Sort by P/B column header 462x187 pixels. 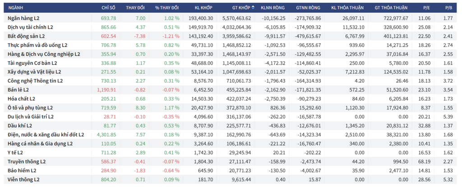[x=448, y=8]
